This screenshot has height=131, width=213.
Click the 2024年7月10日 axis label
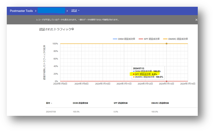pyautogui.click(x=103, y=84)
